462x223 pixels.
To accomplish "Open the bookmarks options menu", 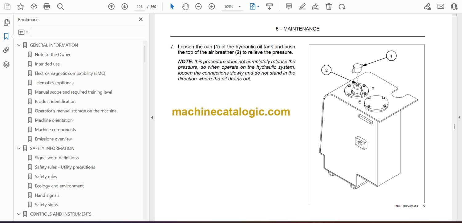I will click(x=23, y=32).
